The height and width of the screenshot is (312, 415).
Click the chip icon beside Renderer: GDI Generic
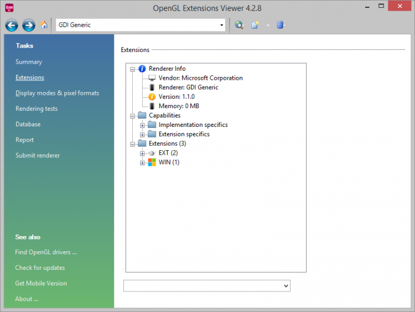tap(152, 88)
